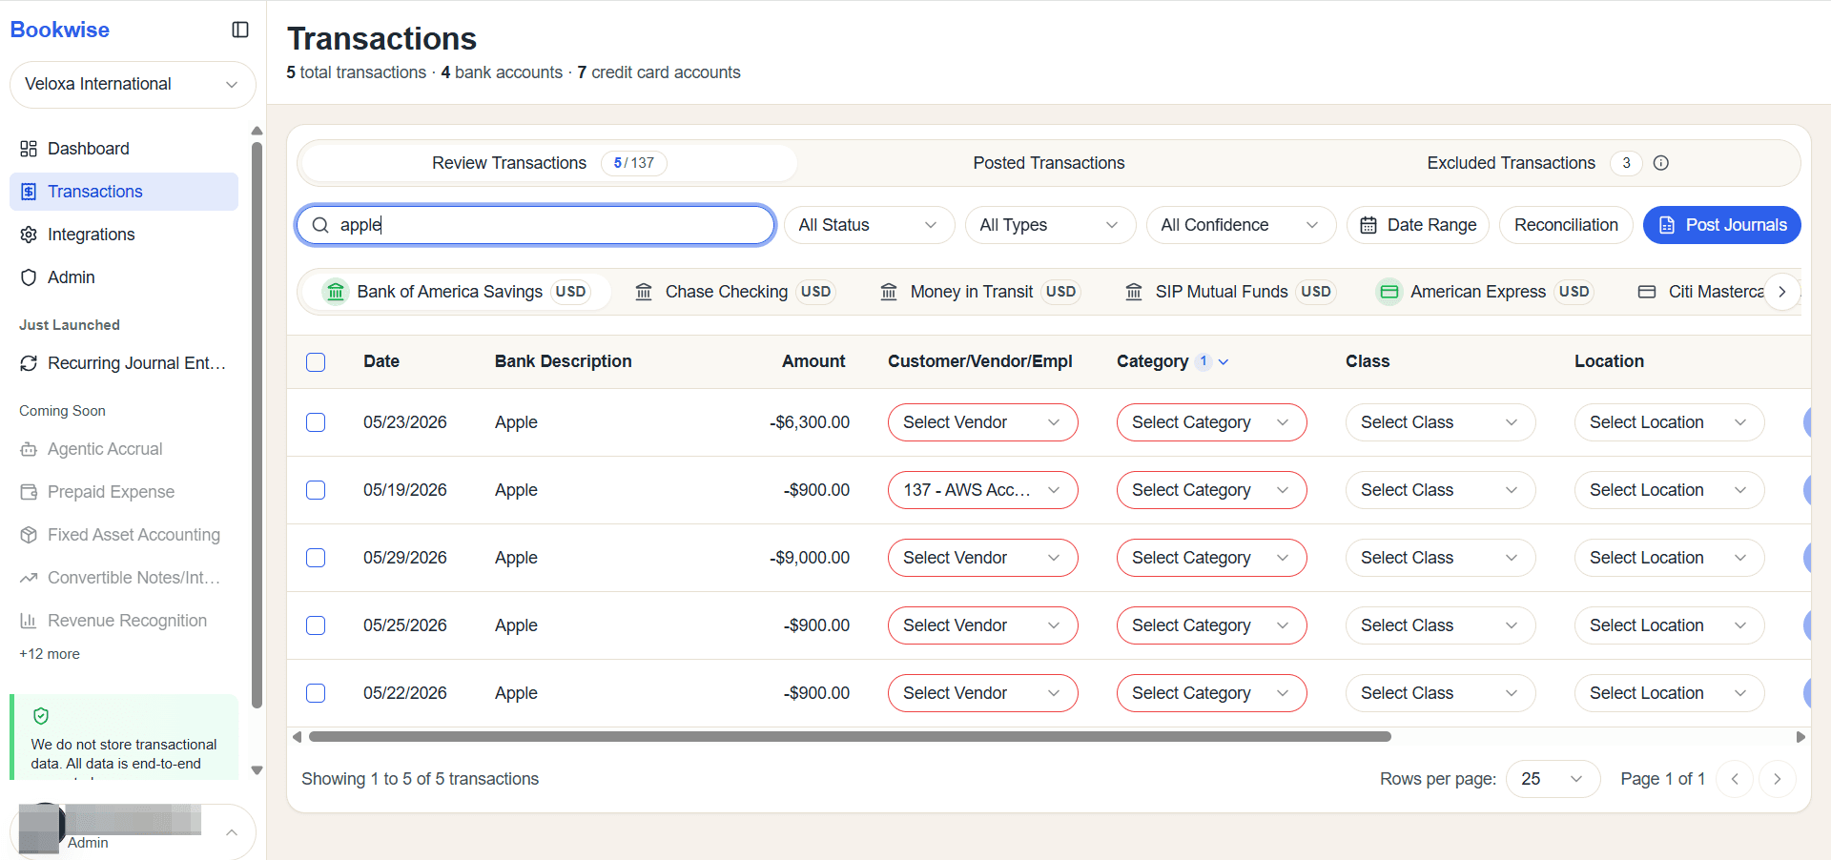1831x860 pixels.
Task: Click the green security shield icon
Action: [x=41, y=716]
